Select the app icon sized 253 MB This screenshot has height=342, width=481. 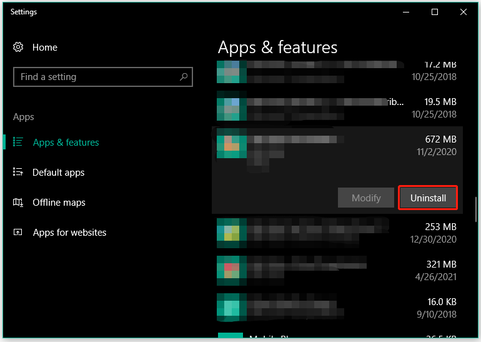click(x=232, y=233)
